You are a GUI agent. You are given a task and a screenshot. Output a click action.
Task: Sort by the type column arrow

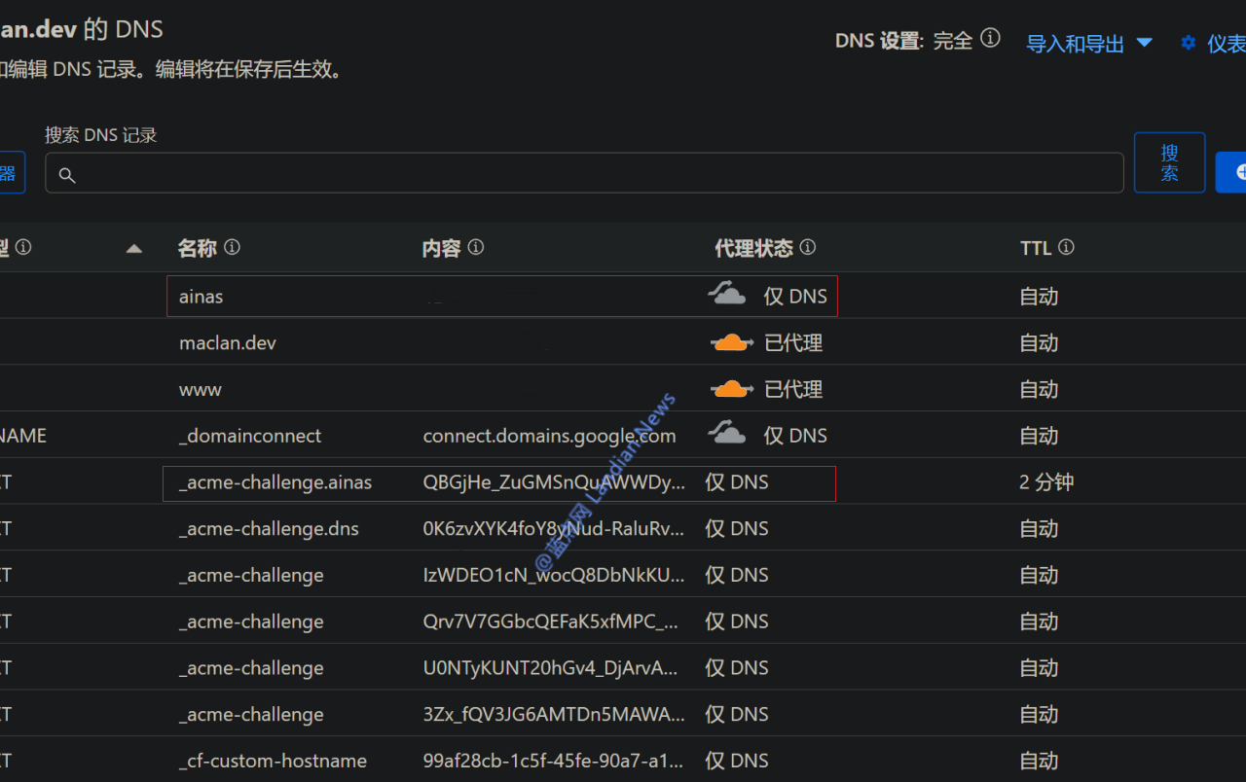[x=134, y=249]
